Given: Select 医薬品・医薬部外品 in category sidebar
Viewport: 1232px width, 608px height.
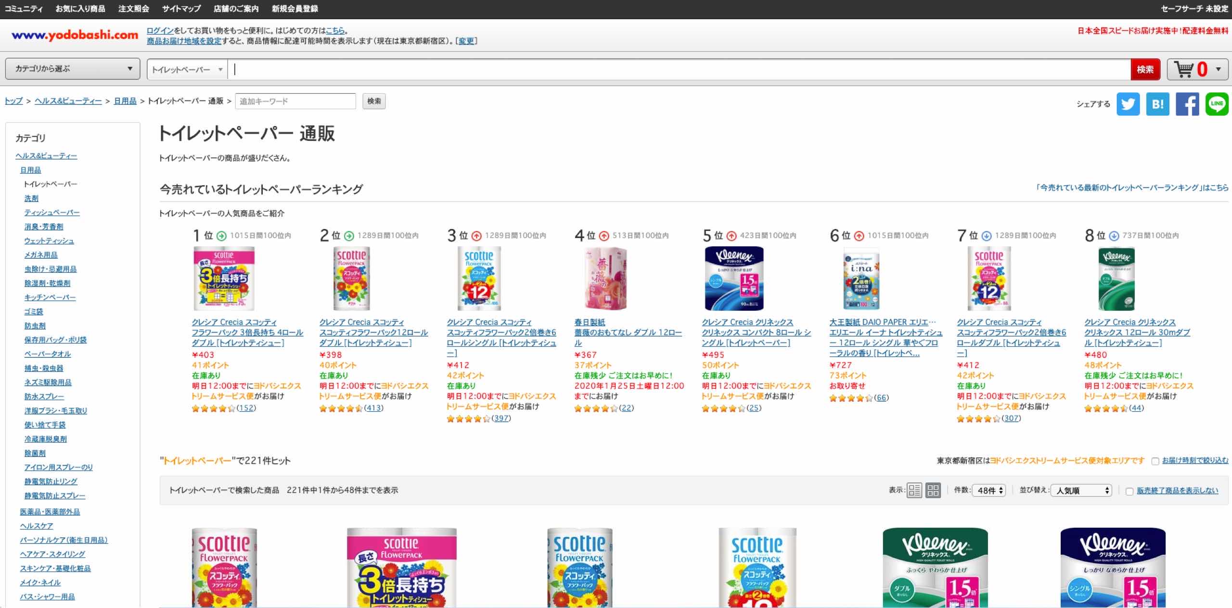Looking at the screenshot, I should [x=50, y=512].
